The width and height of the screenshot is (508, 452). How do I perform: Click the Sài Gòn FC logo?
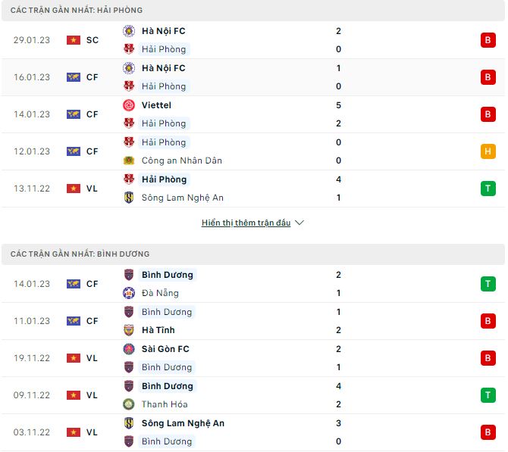(x=129, y=349)
